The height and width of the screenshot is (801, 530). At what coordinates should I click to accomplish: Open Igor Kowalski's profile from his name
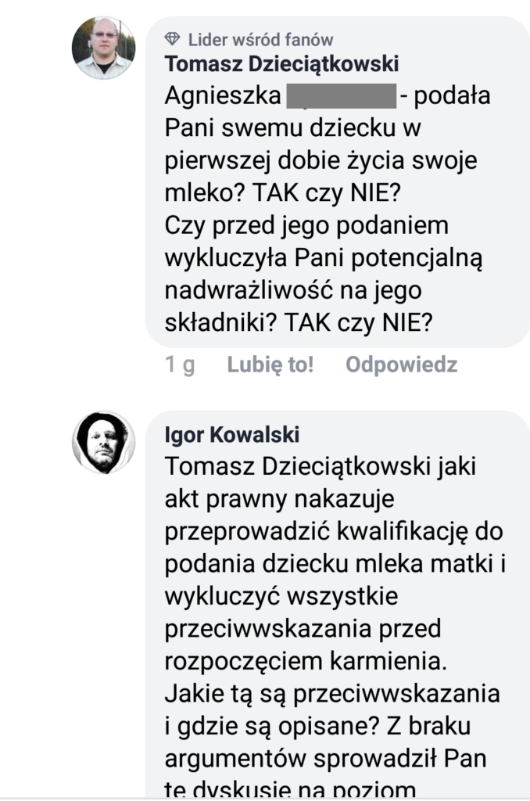point(232,435)
